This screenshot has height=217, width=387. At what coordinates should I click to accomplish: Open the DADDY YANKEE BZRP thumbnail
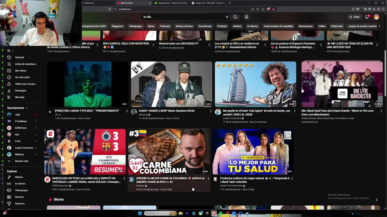click(x=171, y=84)
